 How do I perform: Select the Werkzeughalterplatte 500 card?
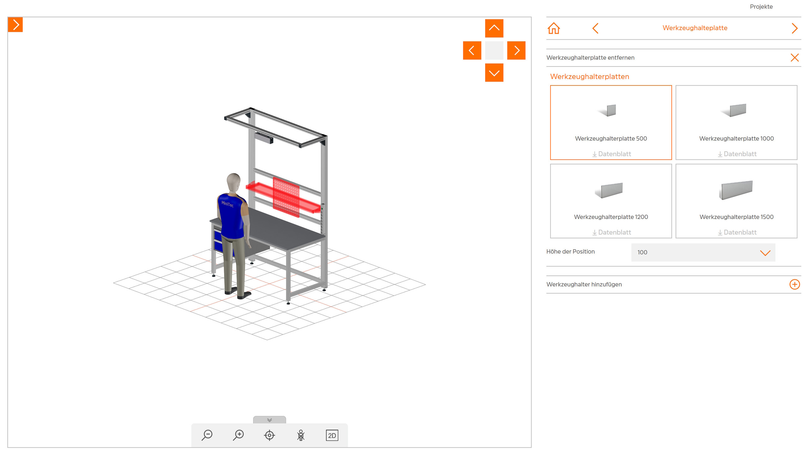[611, 122]
